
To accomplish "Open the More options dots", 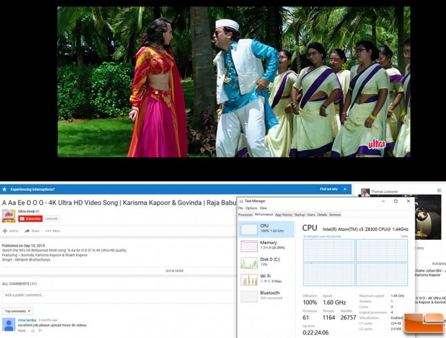I will [48, 231].
